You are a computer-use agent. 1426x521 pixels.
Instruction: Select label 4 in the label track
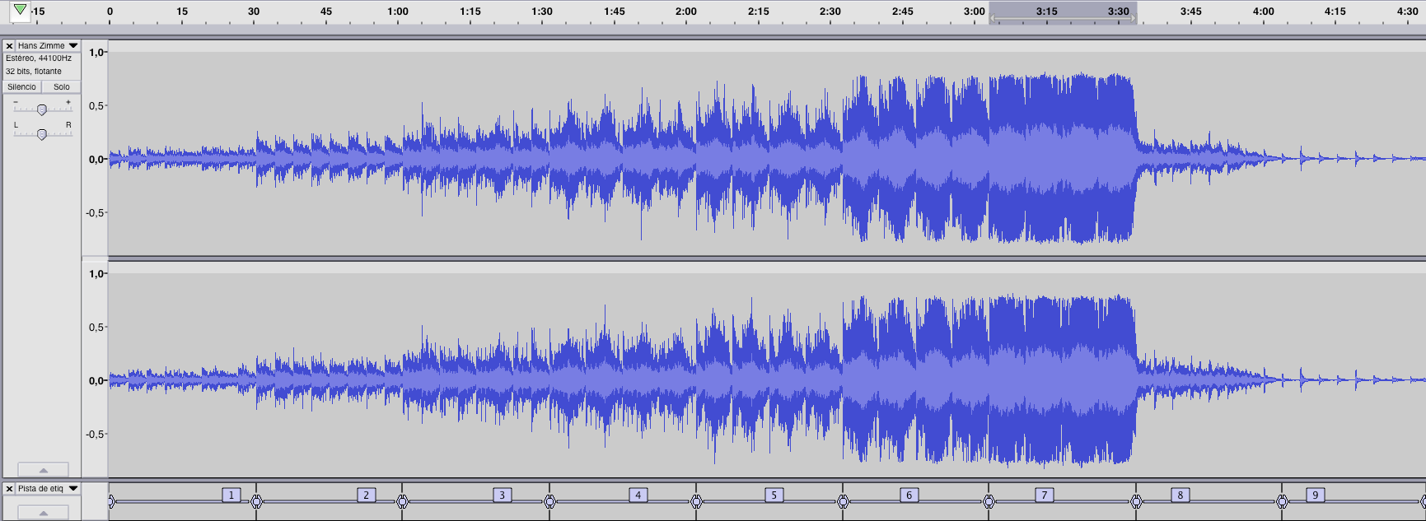click(638, 495)
